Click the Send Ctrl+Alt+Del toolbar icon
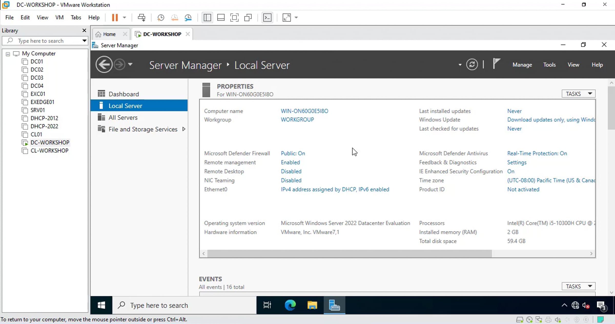This screenshot has width=615, height=324. 141,18
